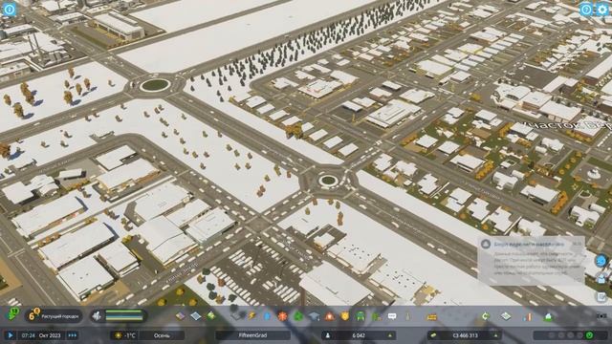The width and height of the screenshot is (612, 344).
Task: Open photo mode camera icon
Action: [601, 316]
